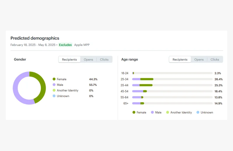Click the 18-24 row label
This screenshot has height=151, width=233.
click(125, 73)
